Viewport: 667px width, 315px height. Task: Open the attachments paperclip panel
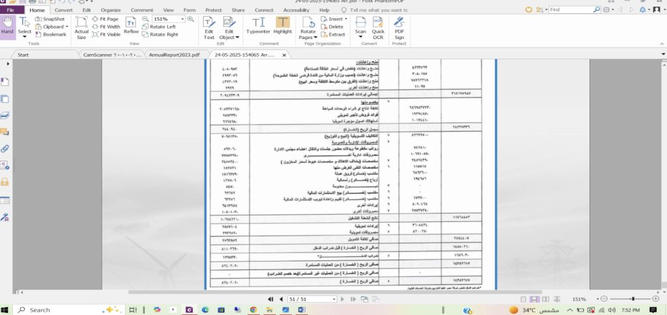coord(5,149)
